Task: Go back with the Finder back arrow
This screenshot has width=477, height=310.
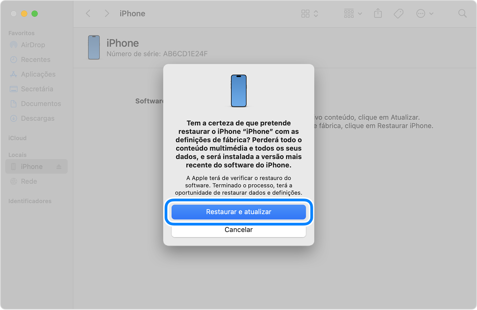Action: pos(88,14)
